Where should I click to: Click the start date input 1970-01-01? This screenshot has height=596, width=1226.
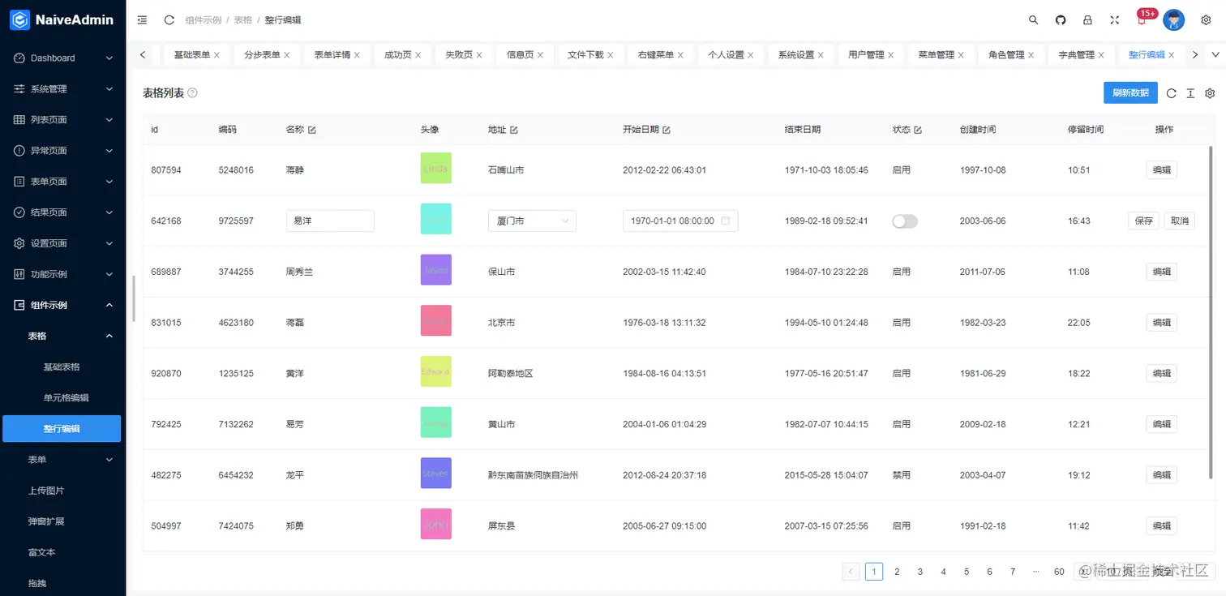tap(680, 221)
